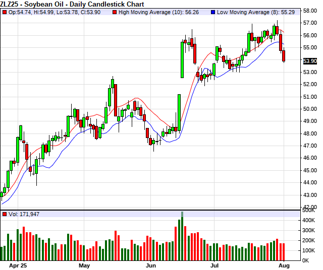The image size is (323, 270).
Task: Select the Jun date axis label
Action: pyautogui.click(x=150, y=265)
